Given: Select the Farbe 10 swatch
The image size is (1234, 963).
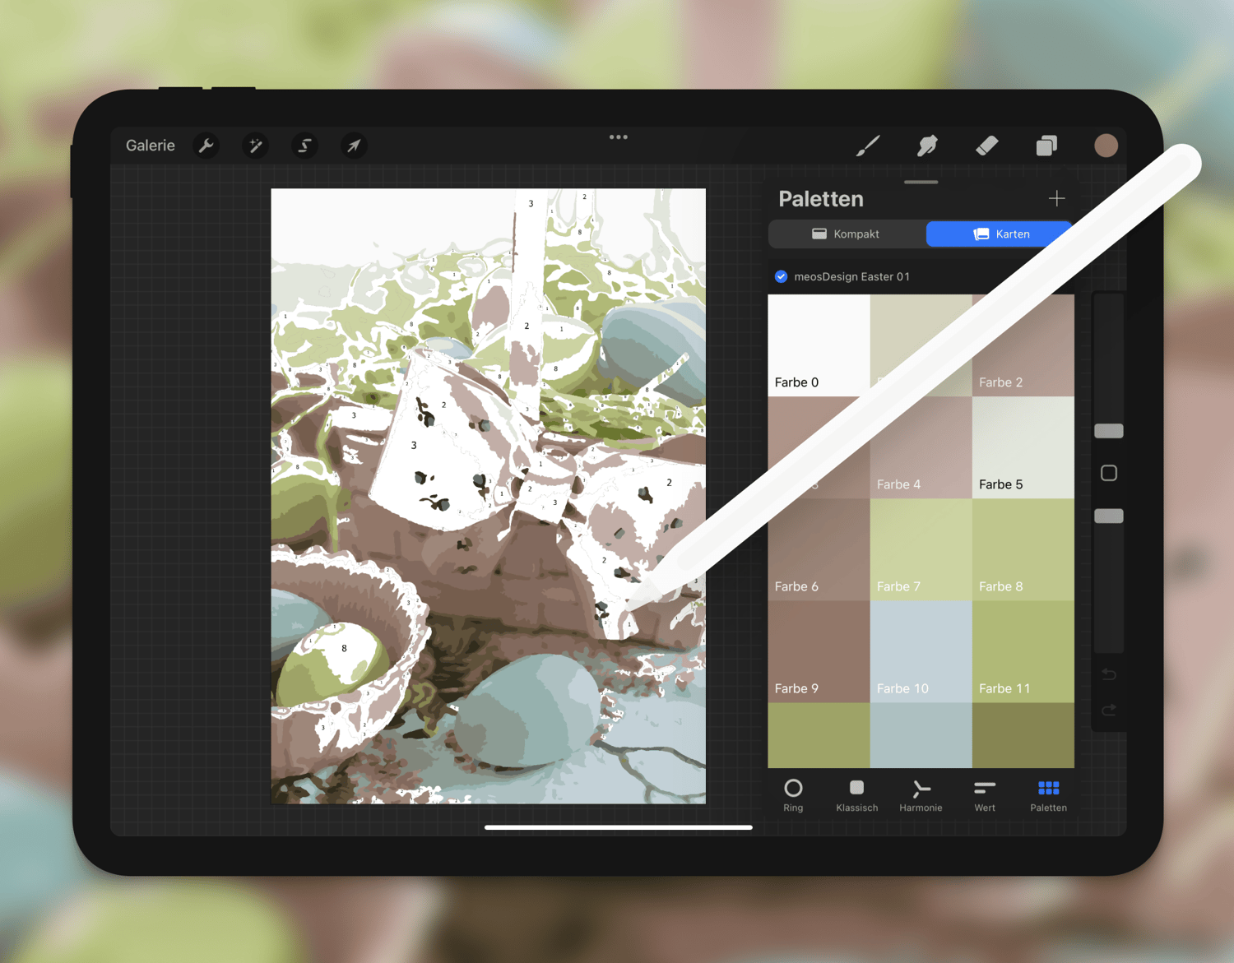Looking at the screenshot, I should click(x=921, y=651).
